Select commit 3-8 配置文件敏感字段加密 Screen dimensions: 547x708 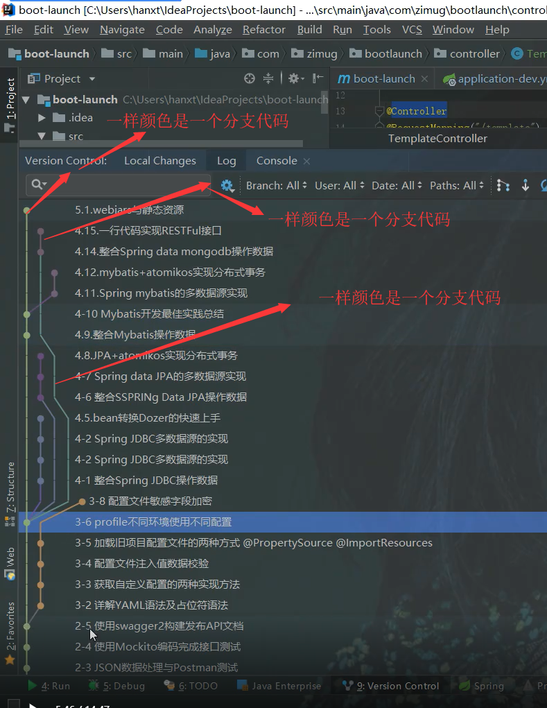click(x=150, y=501)
